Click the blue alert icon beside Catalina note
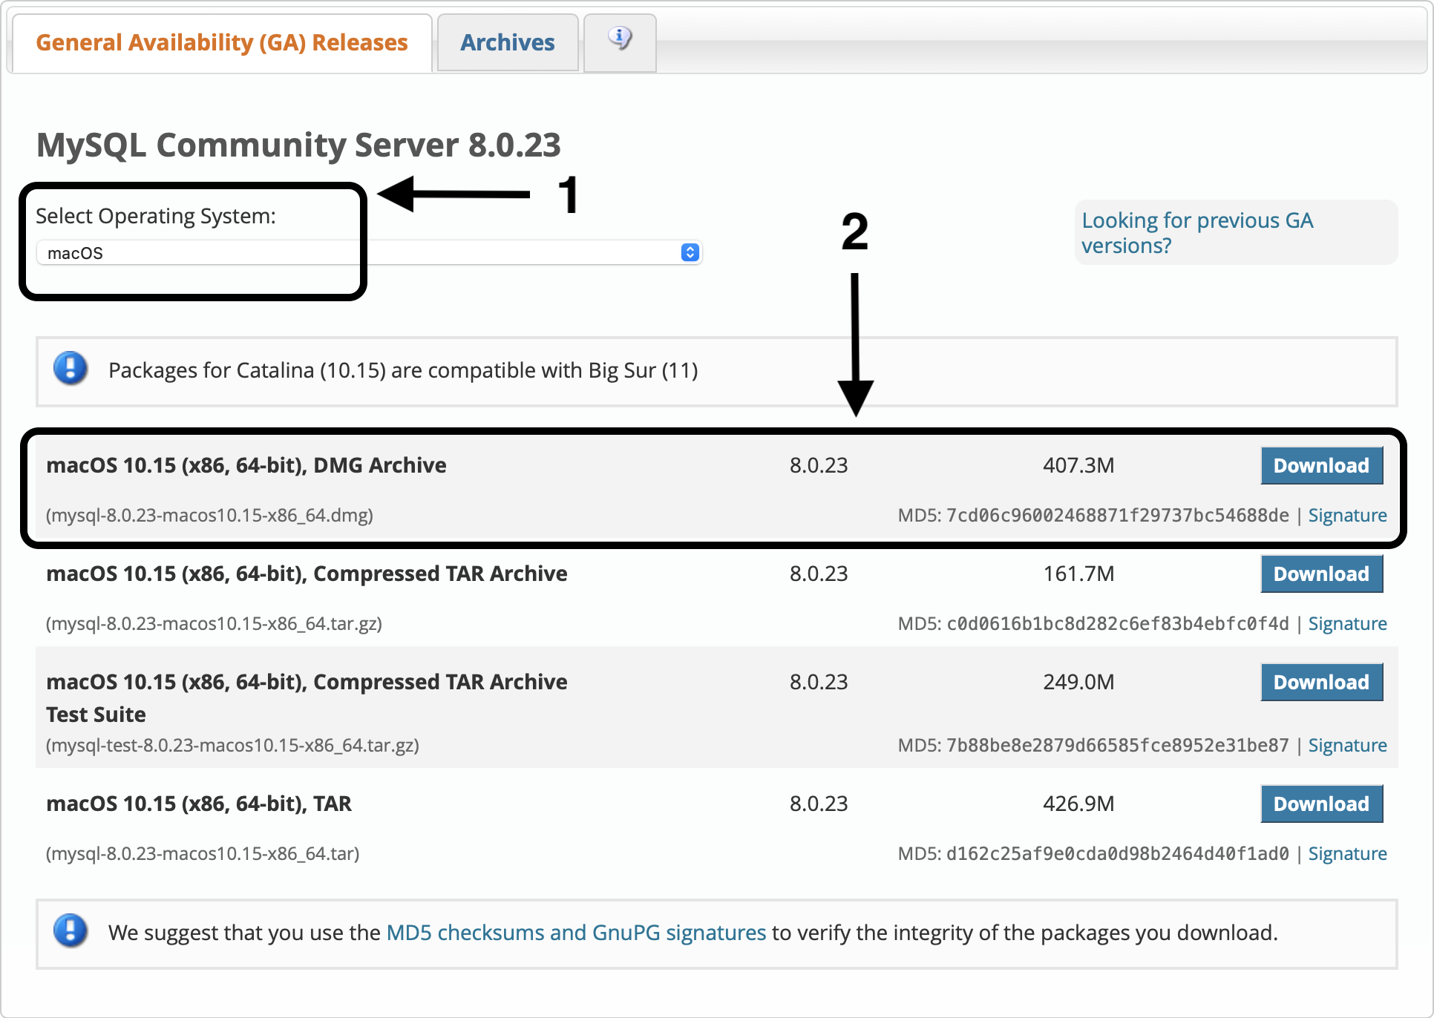Image resolution: width=1434 pixels, height=1018 pixels. pyautogui.click(x=71, y=369)
